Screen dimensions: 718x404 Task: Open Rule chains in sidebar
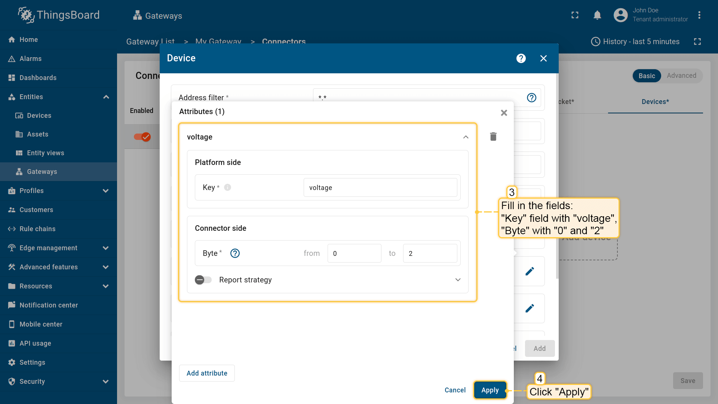tap(37, 229)
